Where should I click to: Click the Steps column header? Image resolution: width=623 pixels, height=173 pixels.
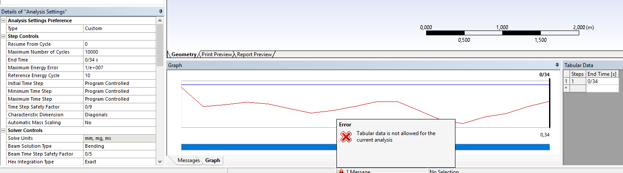(x=578, y=74)
